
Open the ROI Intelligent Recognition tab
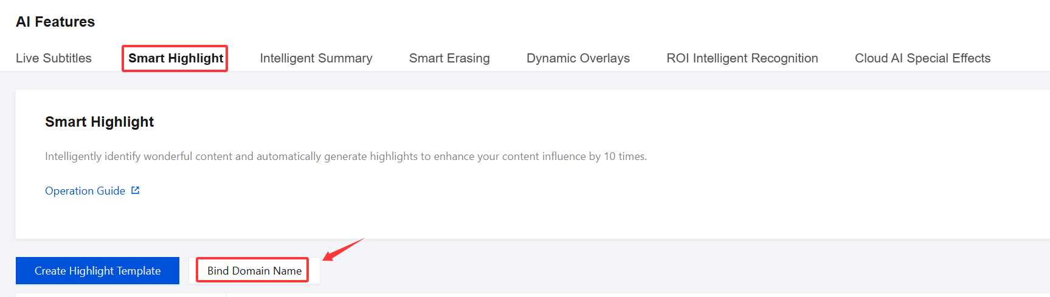(742, 58)
